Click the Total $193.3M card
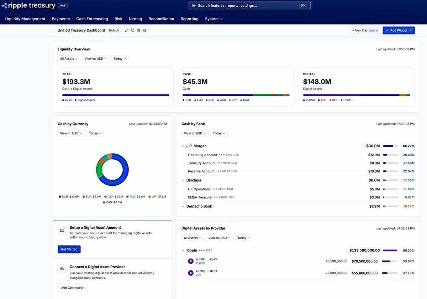The image size is (427, 299). point(116,87)
